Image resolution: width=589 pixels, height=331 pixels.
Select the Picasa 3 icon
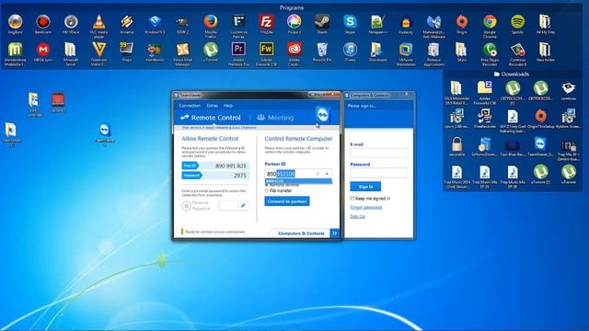pos(294,25)
